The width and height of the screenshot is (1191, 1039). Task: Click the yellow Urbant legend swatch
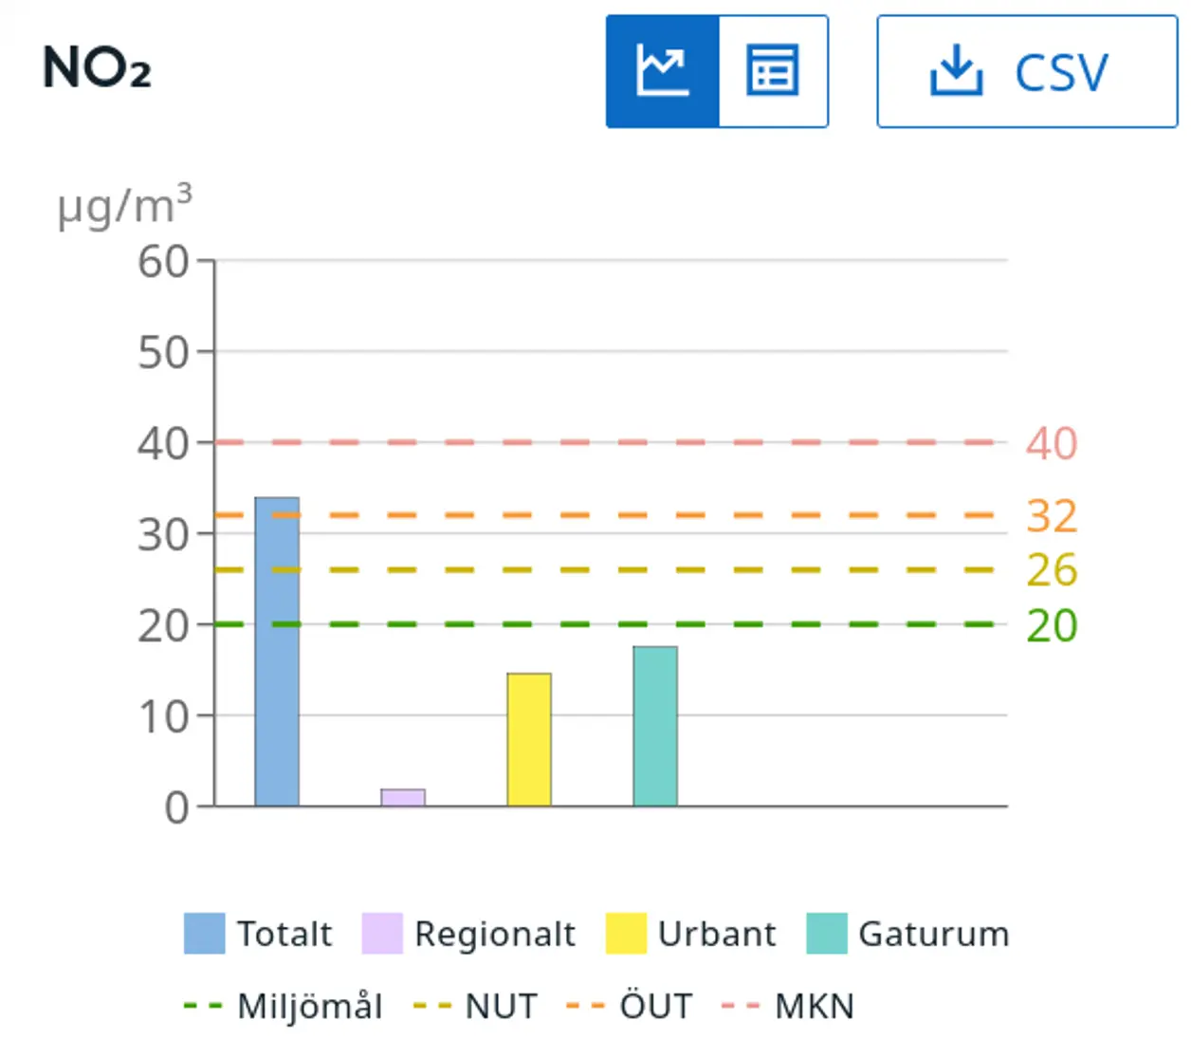[626, 934]
